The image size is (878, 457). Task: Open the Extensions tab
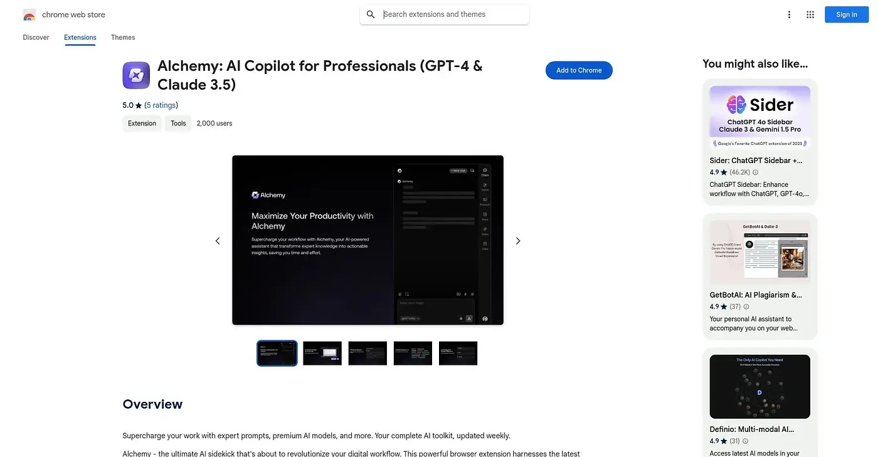tap(80, 38)
